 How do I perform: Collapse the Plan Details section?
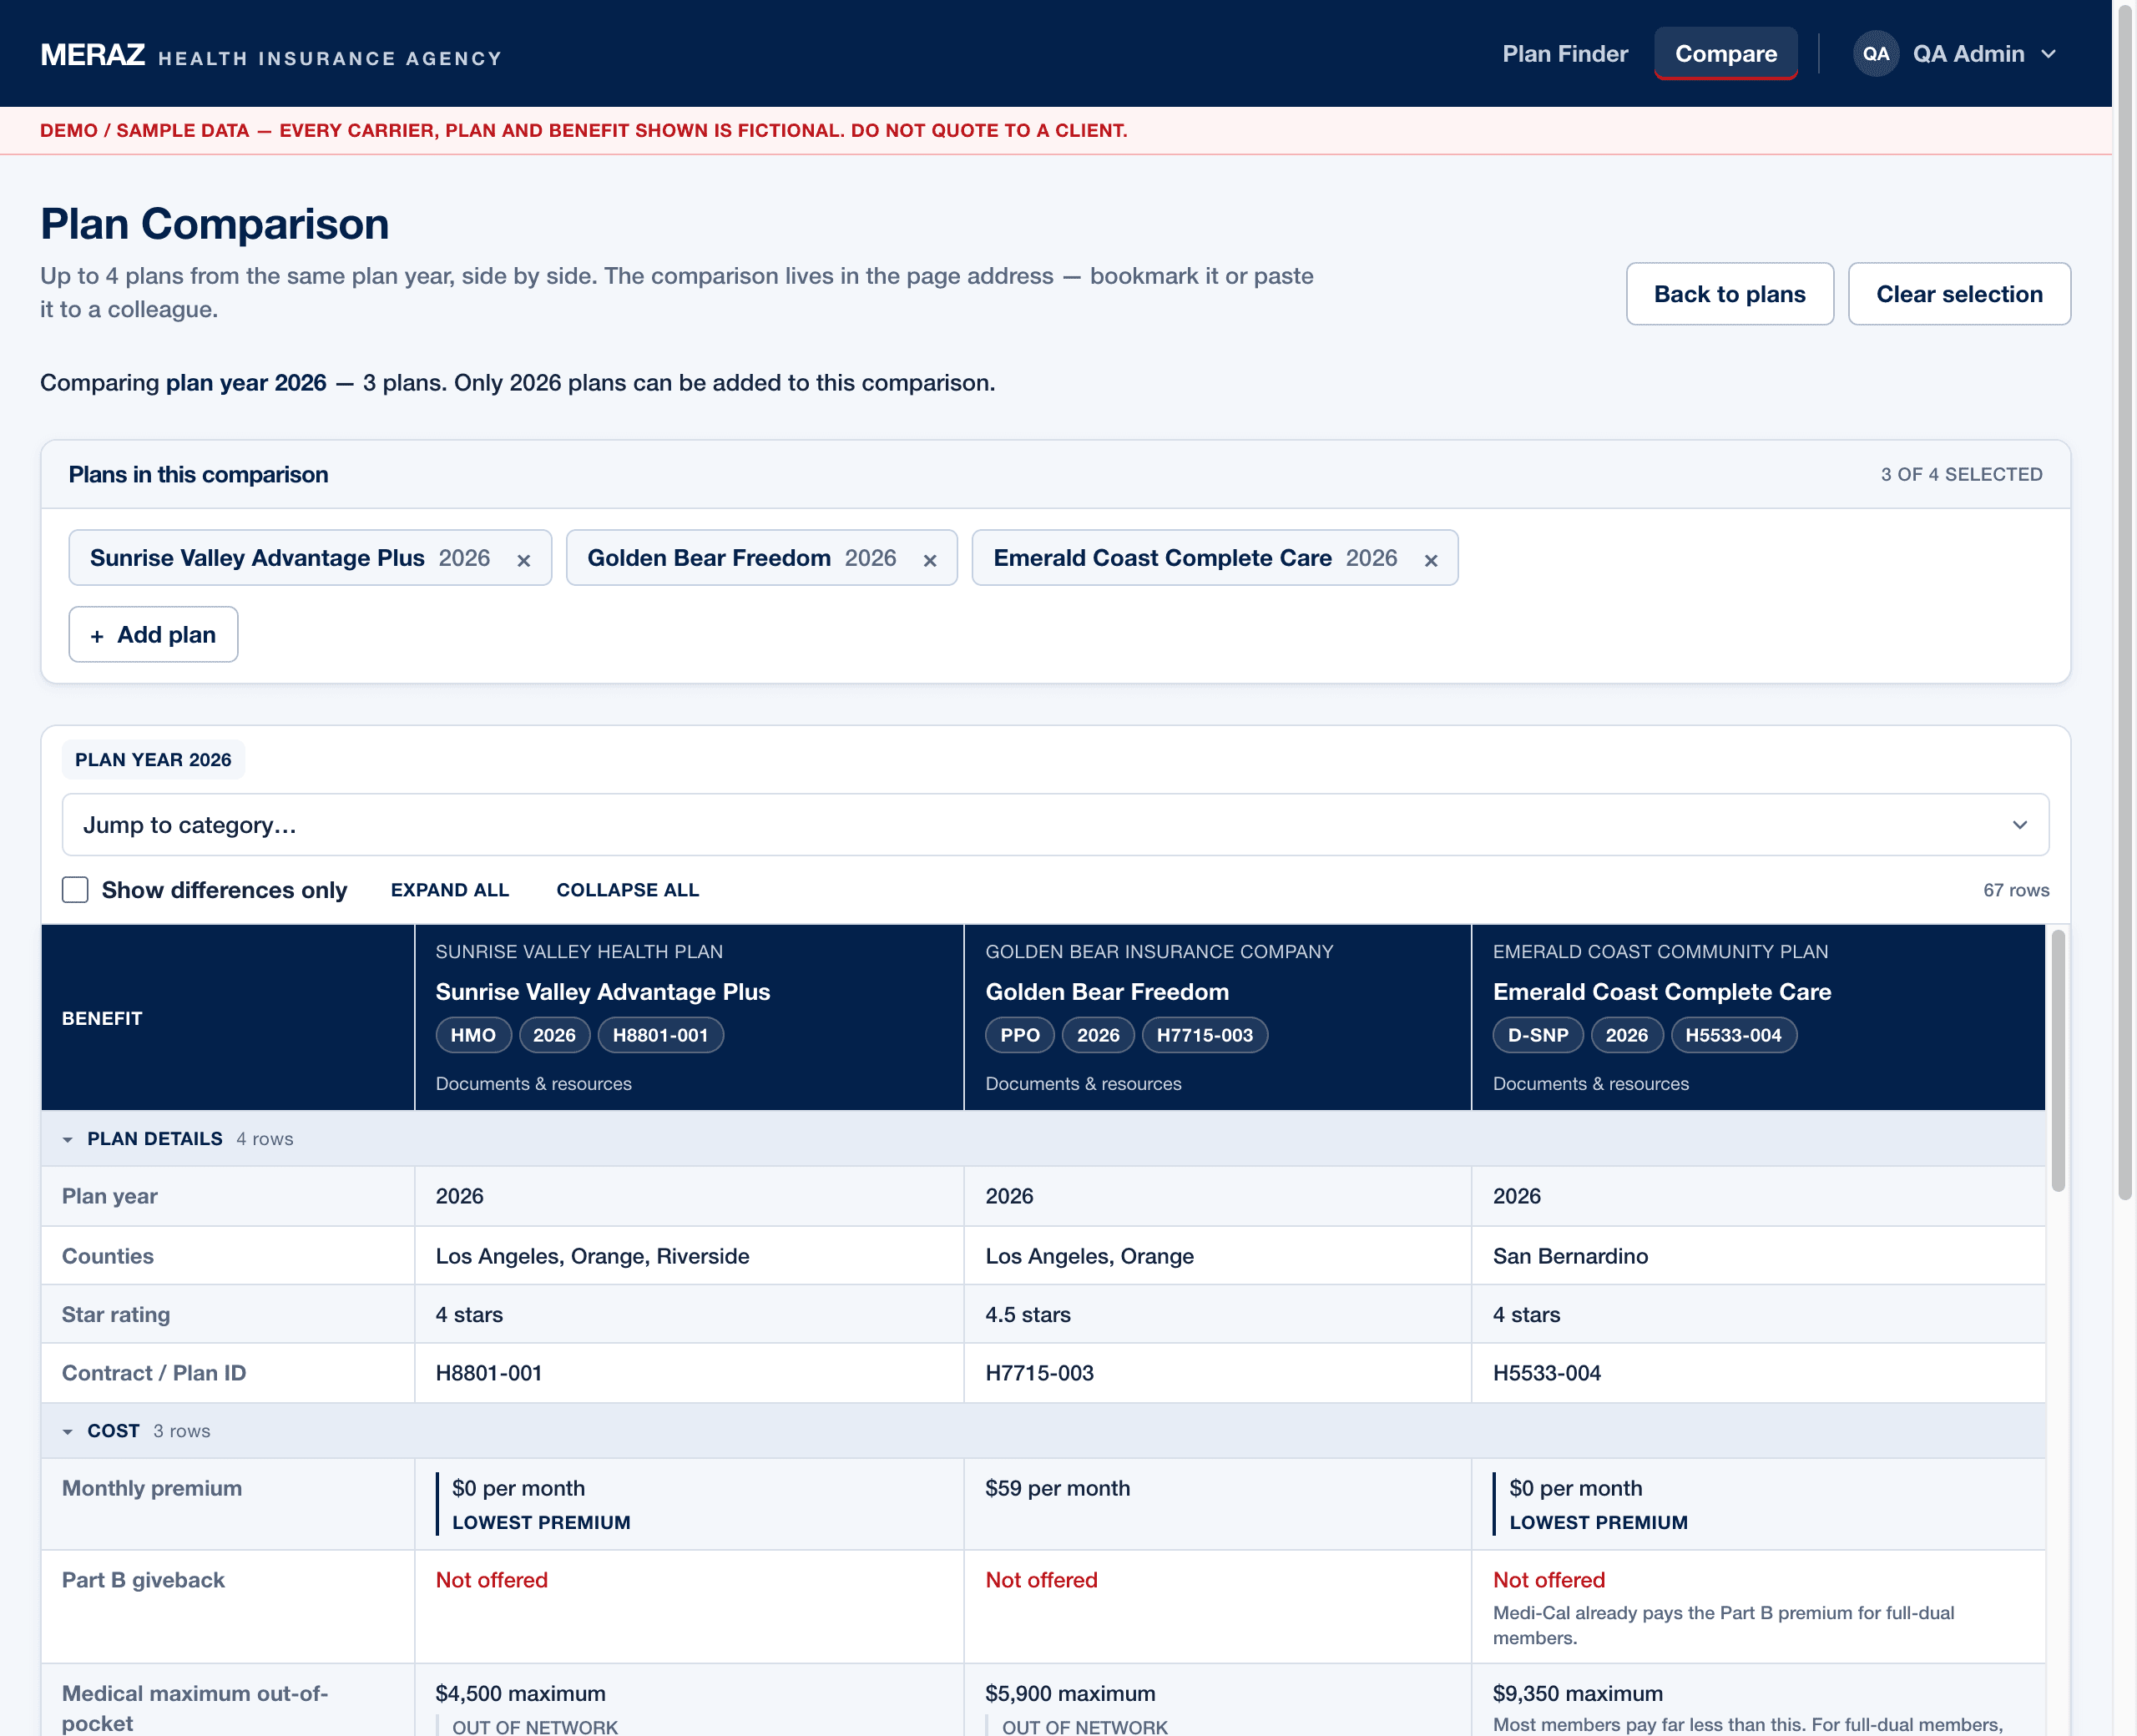click(67, 1140)
